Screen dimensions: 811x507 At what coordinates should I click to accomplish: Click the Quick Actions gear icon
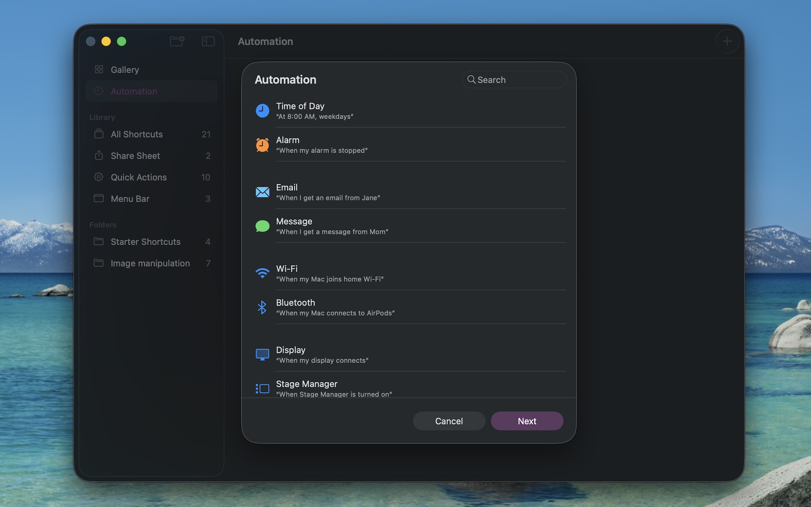pyautogui.click(x=99, y=177)
